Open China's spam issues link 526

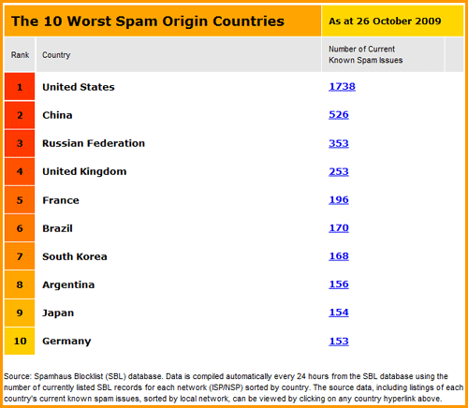tap(339, 115)
